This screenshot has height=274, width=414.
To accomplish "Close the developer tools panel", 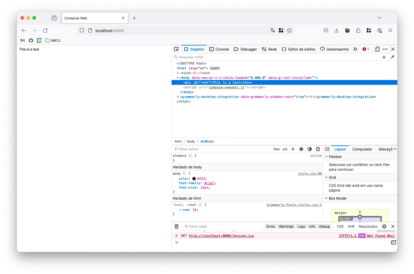I will [x=393, y=49].
